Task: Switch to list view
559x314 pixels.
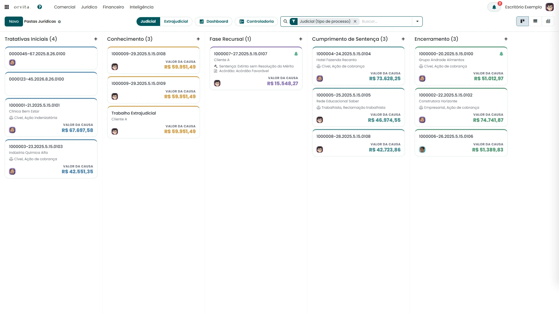Action: pos(535,21)
